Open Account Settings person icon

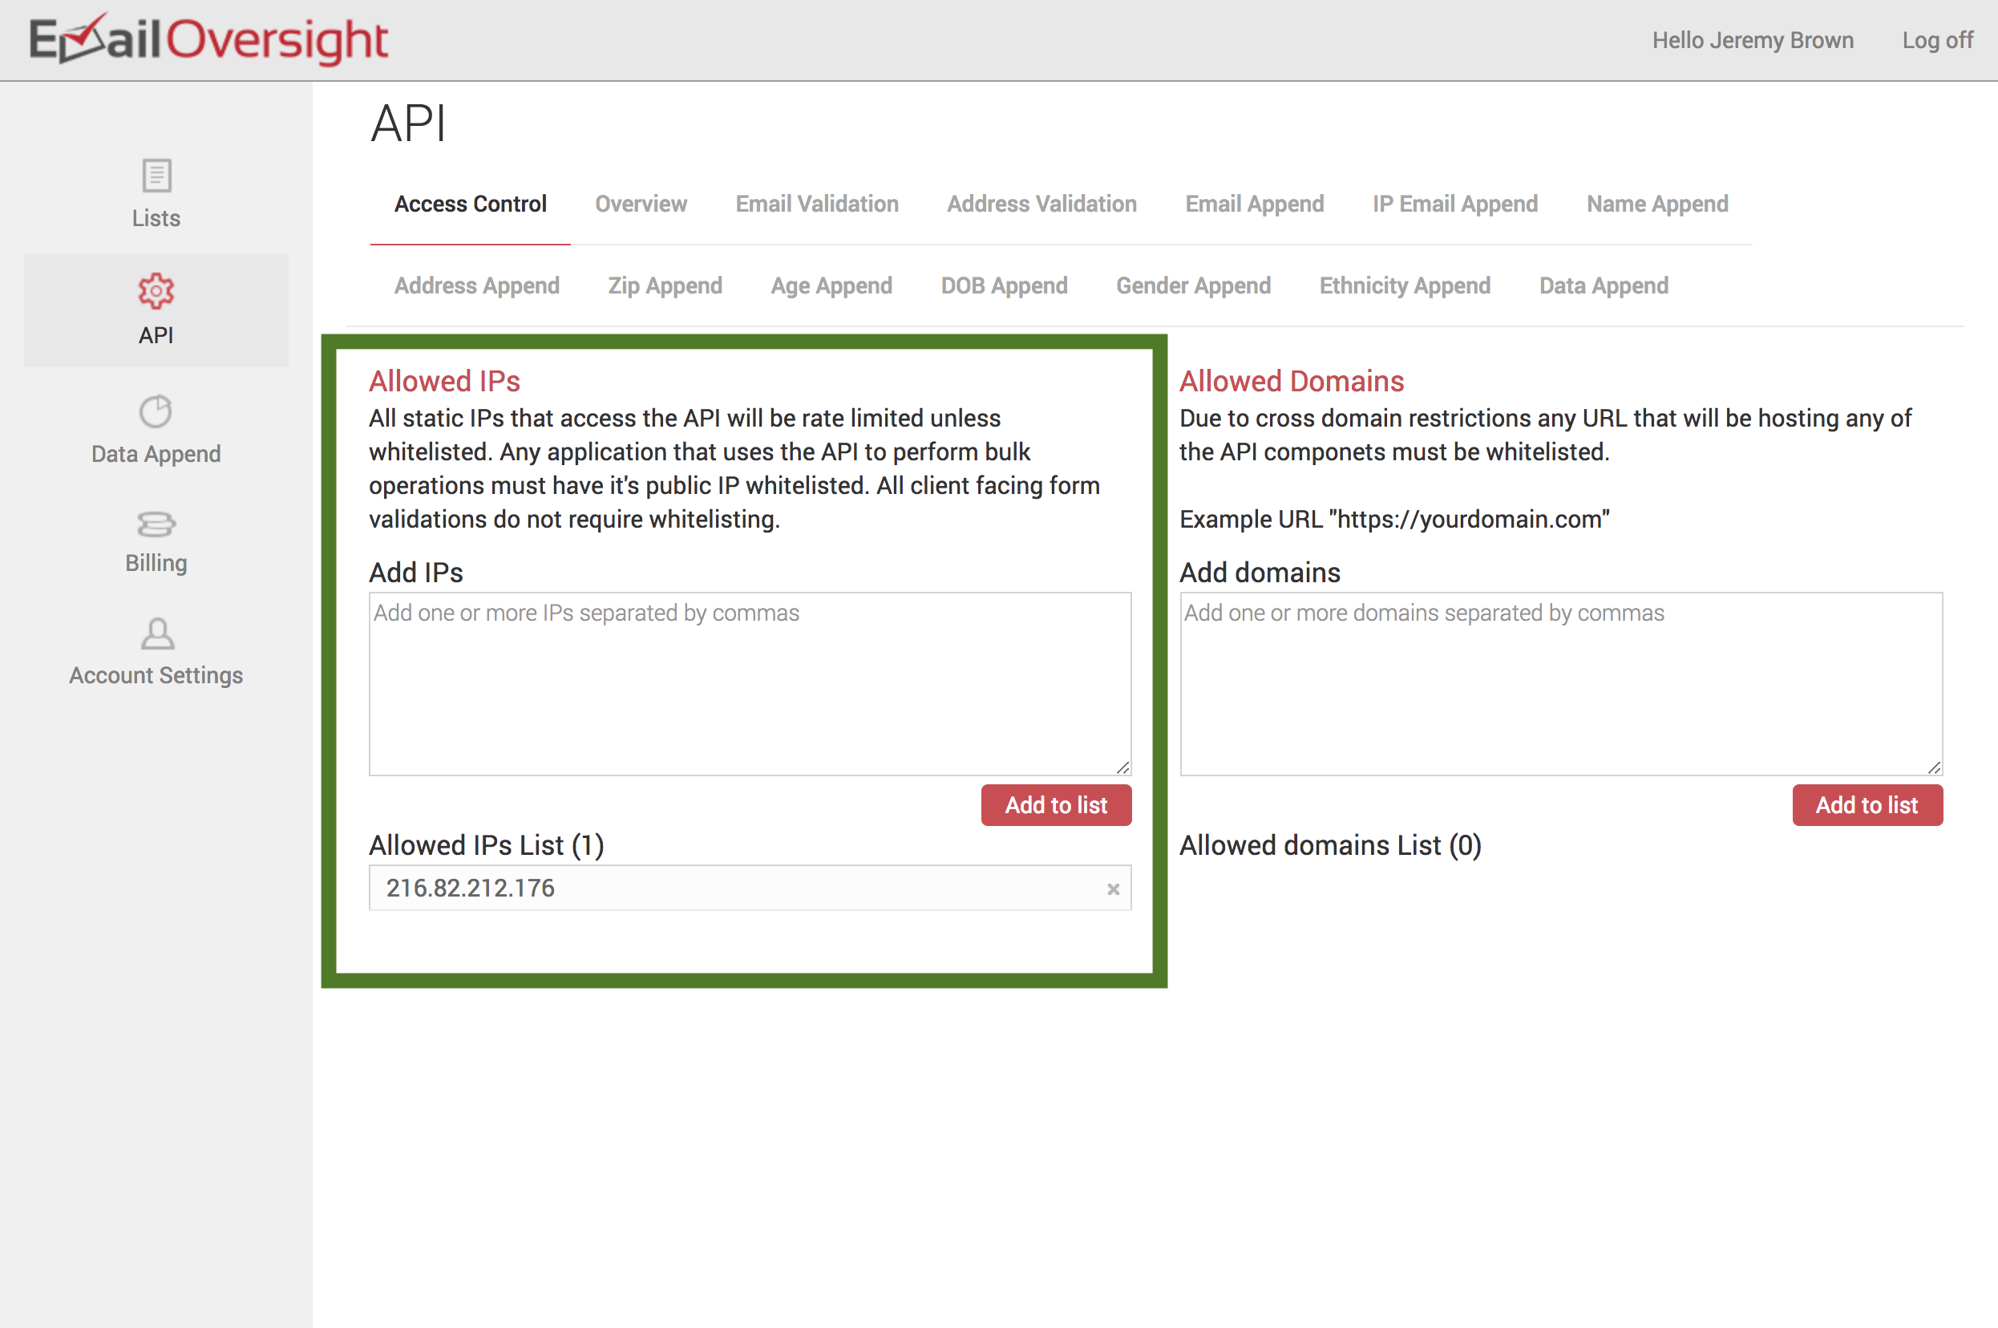tap(156, 634)
